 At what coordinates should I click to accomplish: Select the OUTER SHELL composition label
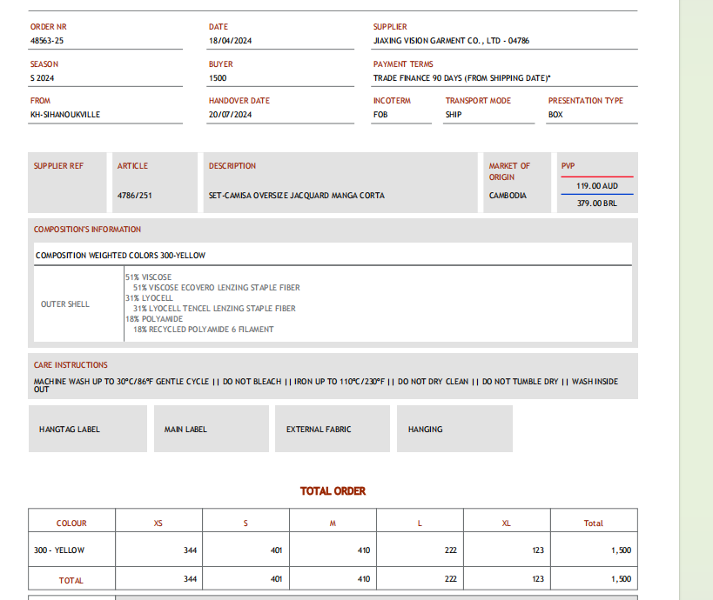(x=65, y=304)
